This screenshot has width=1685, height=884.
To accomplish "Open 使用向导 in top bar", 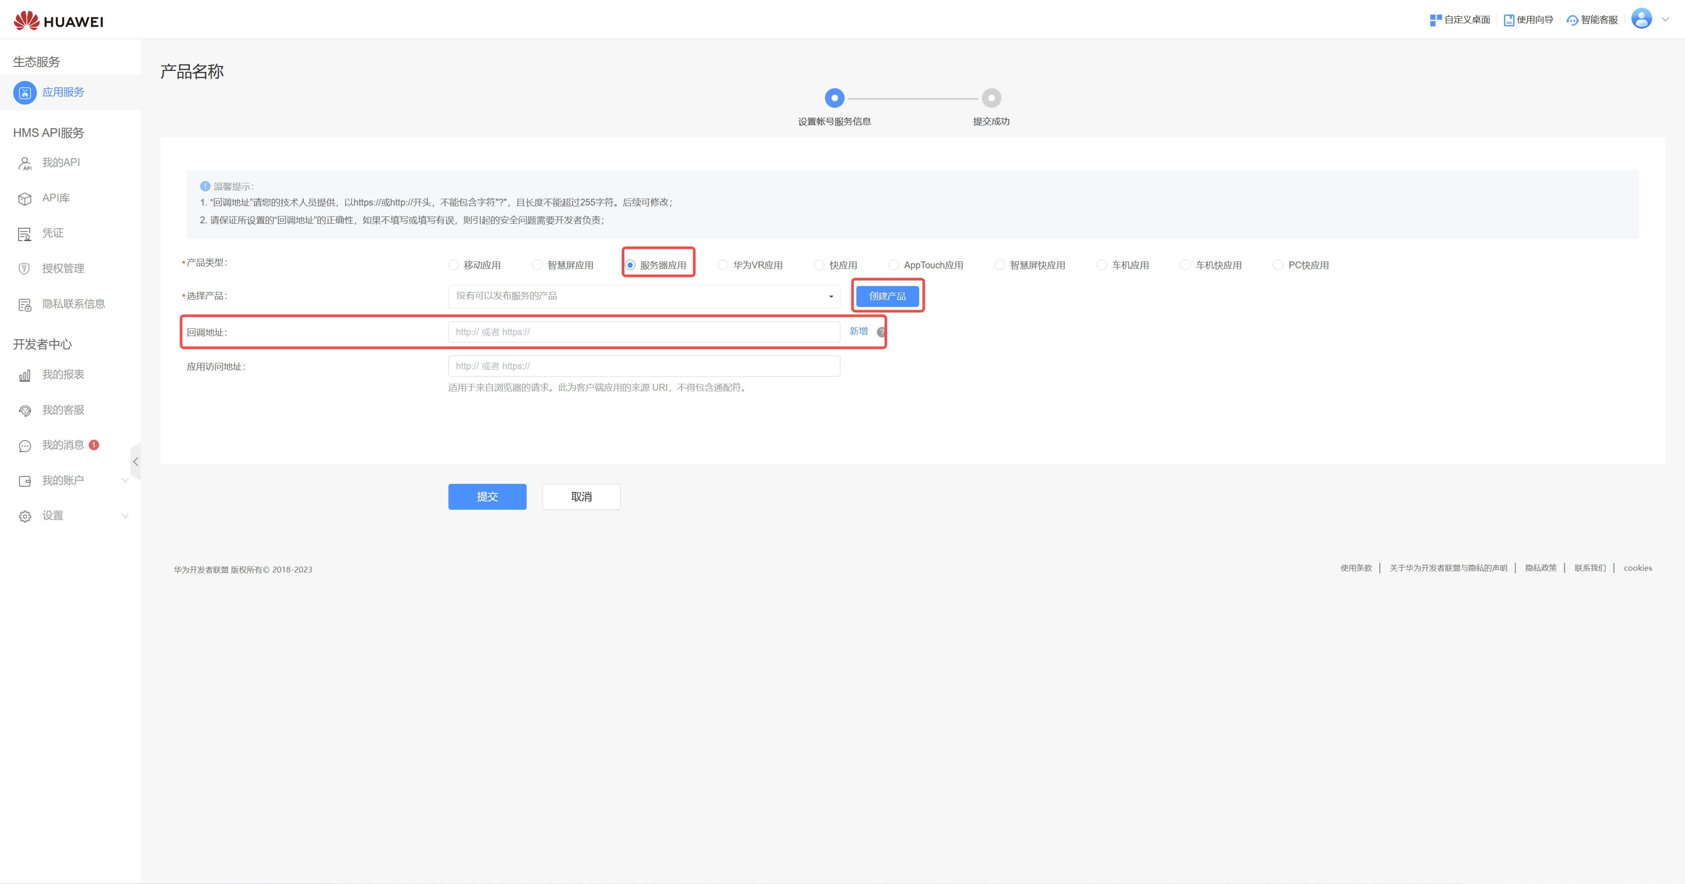I will coord(1529,20).
